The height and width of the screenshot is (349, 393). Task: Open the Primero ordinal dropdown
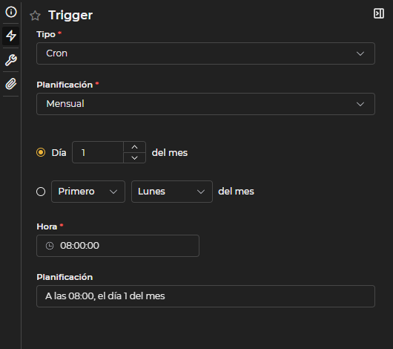point(88,192)
